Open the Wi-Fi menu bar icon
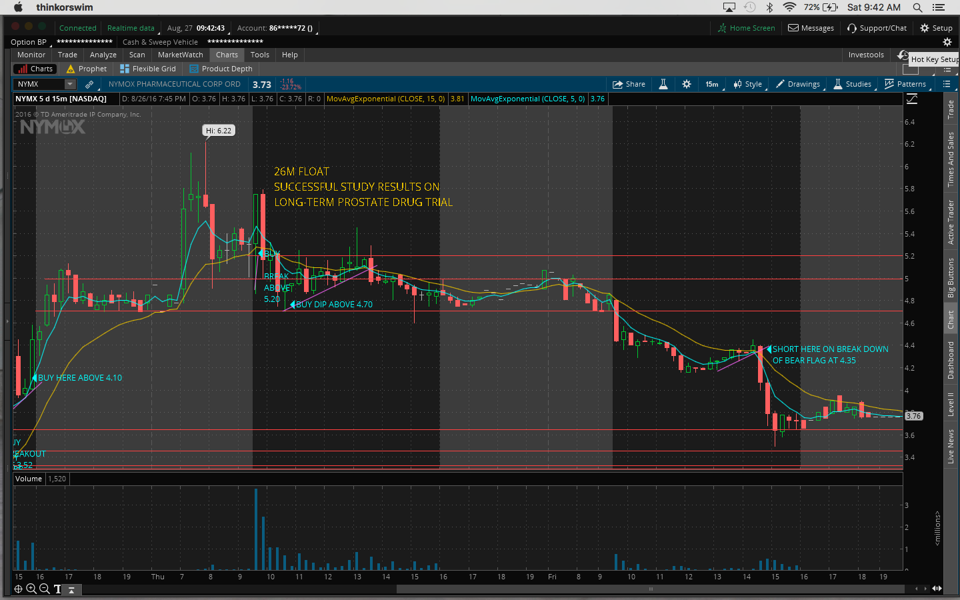The width and height of the screenshot is (960, 600). tap(789, 7)
